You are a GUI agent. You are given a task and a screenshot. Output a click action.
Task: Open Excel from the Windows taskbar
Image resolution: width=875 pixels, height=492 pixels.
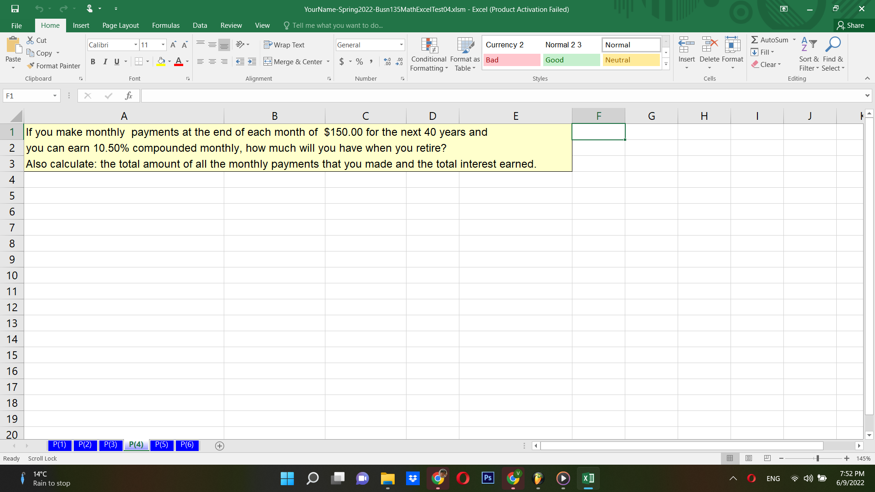coord(588,478)
